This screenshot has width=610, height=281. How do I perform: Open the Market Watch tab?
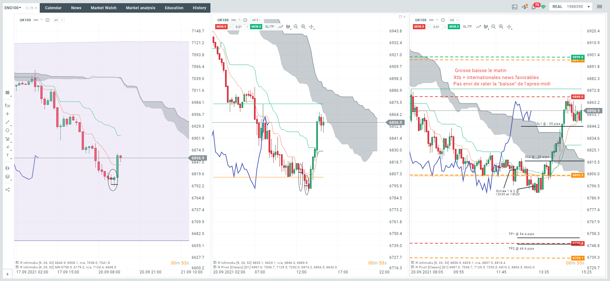104,8
